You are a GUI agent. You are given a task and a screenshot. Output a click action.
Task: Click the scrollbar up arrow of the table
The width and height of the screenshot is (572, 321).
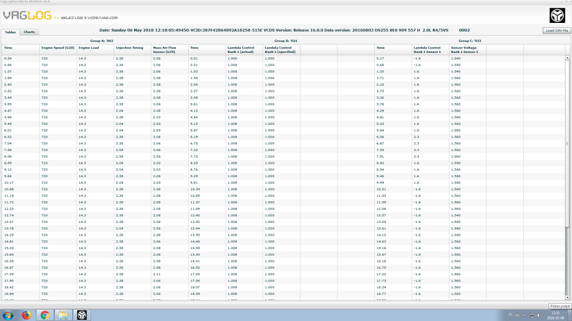point(568,58)
